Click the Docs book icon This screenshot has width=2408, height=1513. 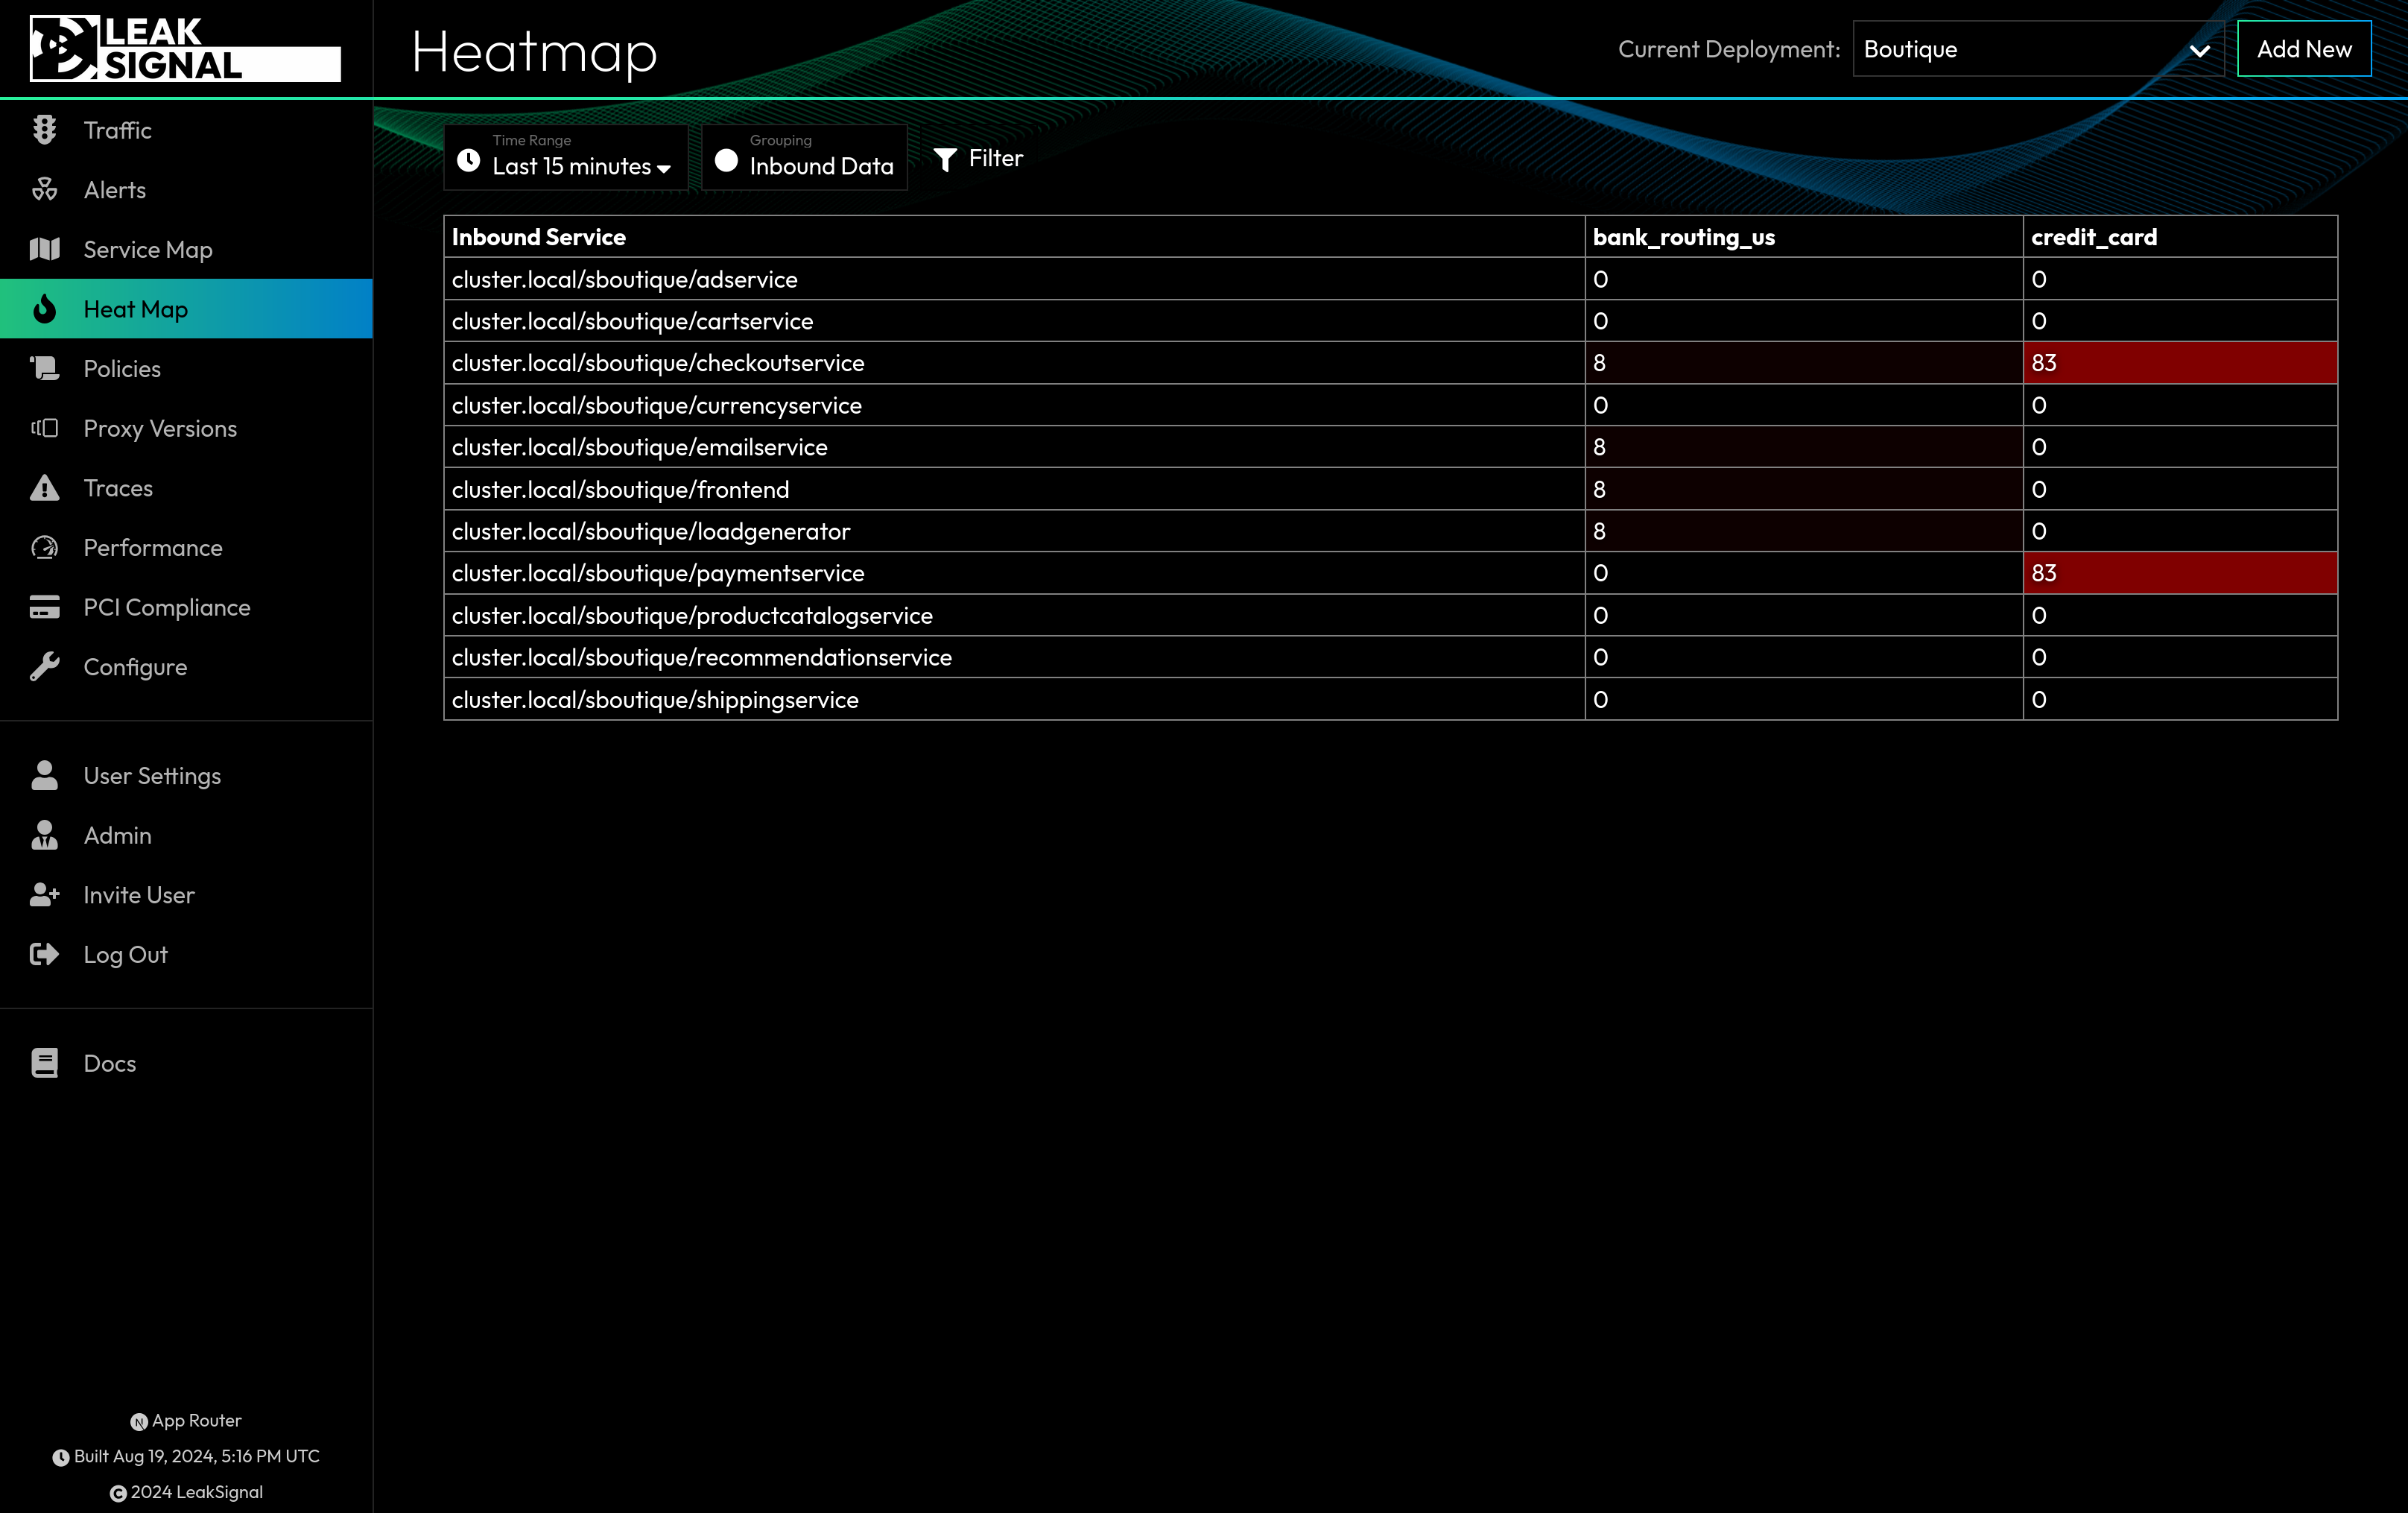44,1063
